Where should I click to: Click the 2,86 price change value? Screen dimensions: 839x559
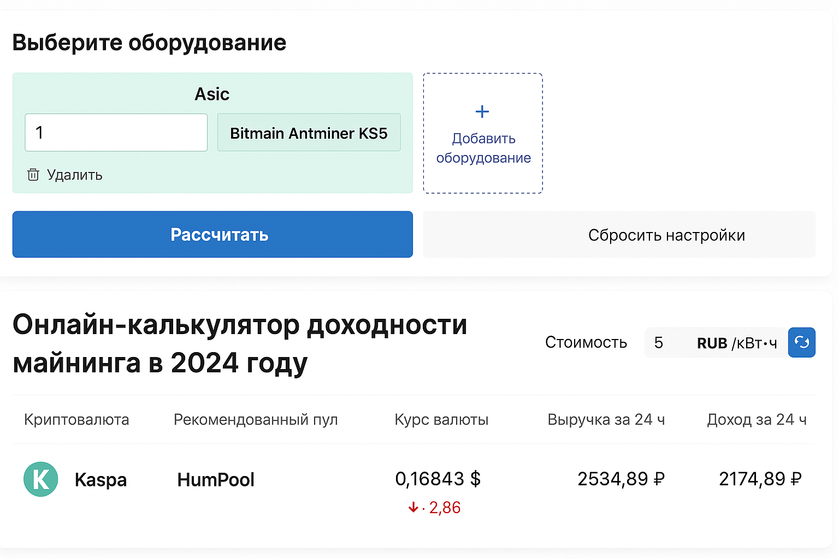445,508
